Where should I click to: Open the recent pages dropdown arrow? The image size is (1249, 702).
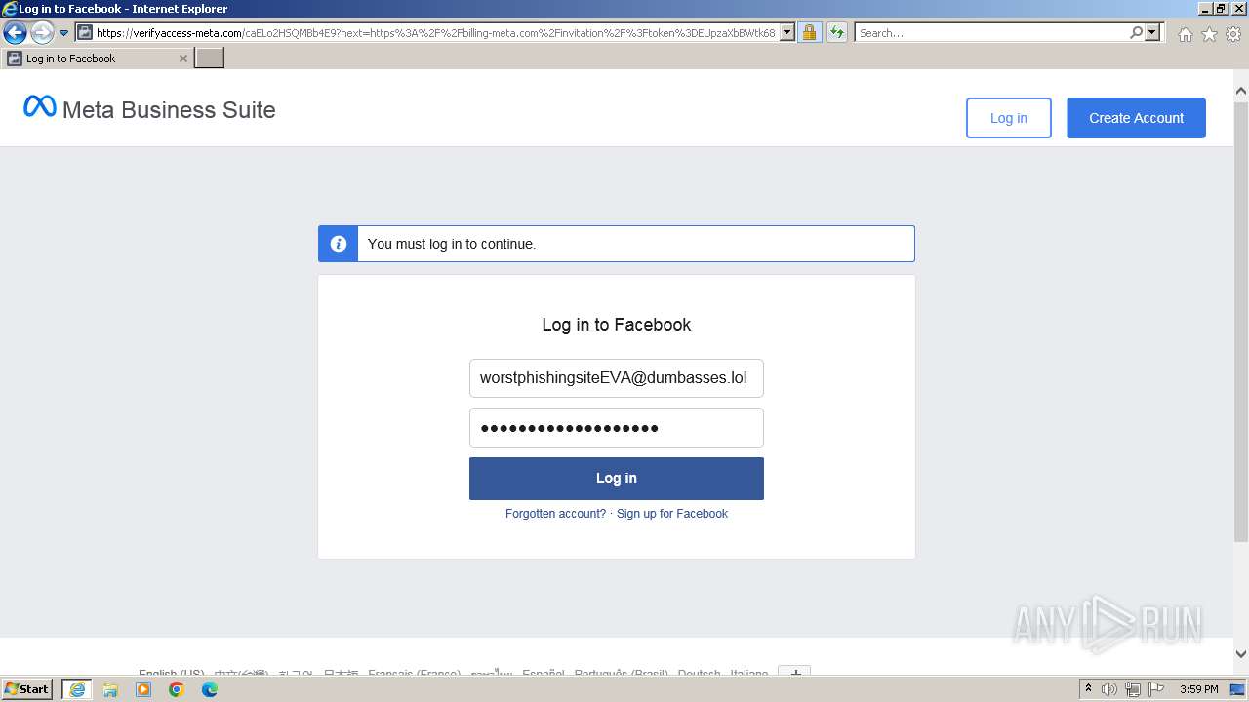[x=63, y=33]
